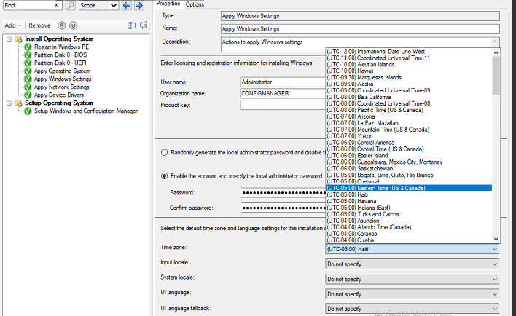Switch to the Options tab
Screen dimensions: 516x316
tap(195, 4)
